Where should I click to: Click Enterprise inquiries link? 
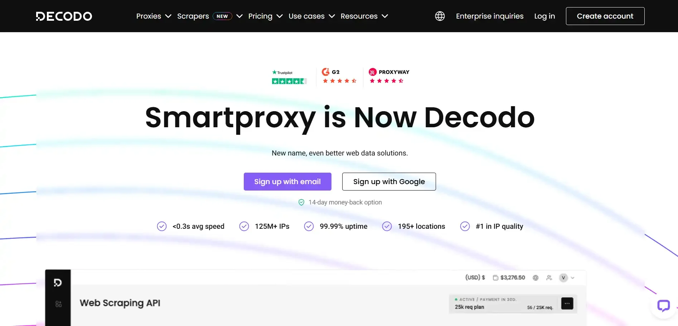tap(490, 16)
